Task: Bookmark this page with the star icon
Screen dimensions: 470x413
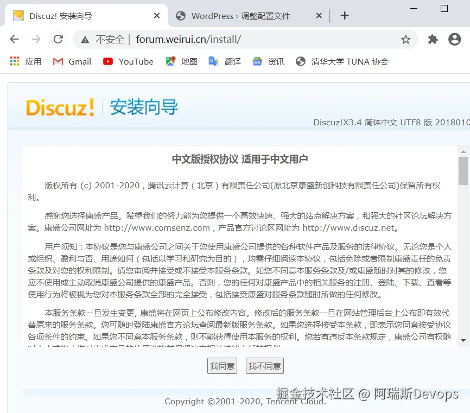Action: [x=406, y=39]
